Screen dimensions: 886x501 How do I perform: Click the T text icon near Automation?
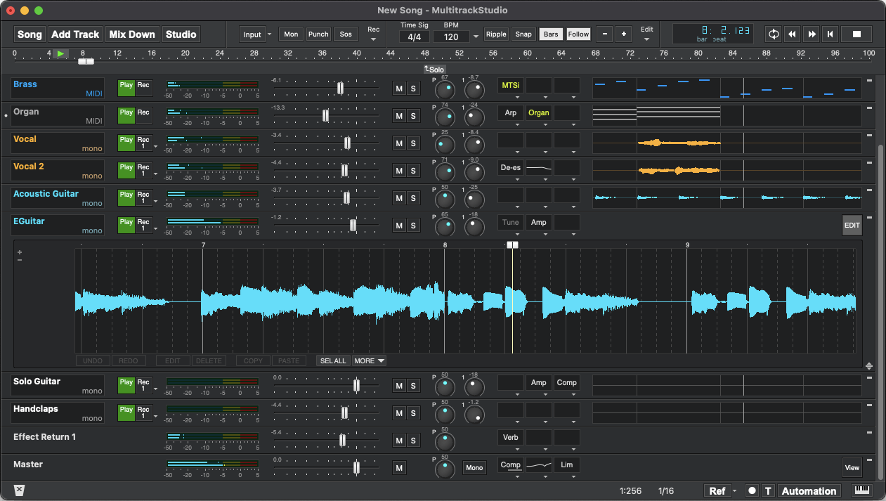click(x=767, y=490)
